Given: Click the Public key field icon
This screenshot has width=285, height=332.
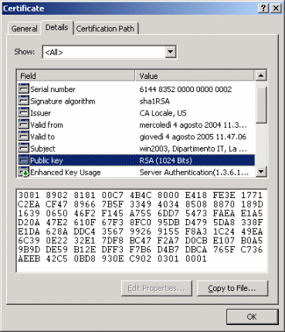Looking at the screenshot, I should [x=23, y=160].
